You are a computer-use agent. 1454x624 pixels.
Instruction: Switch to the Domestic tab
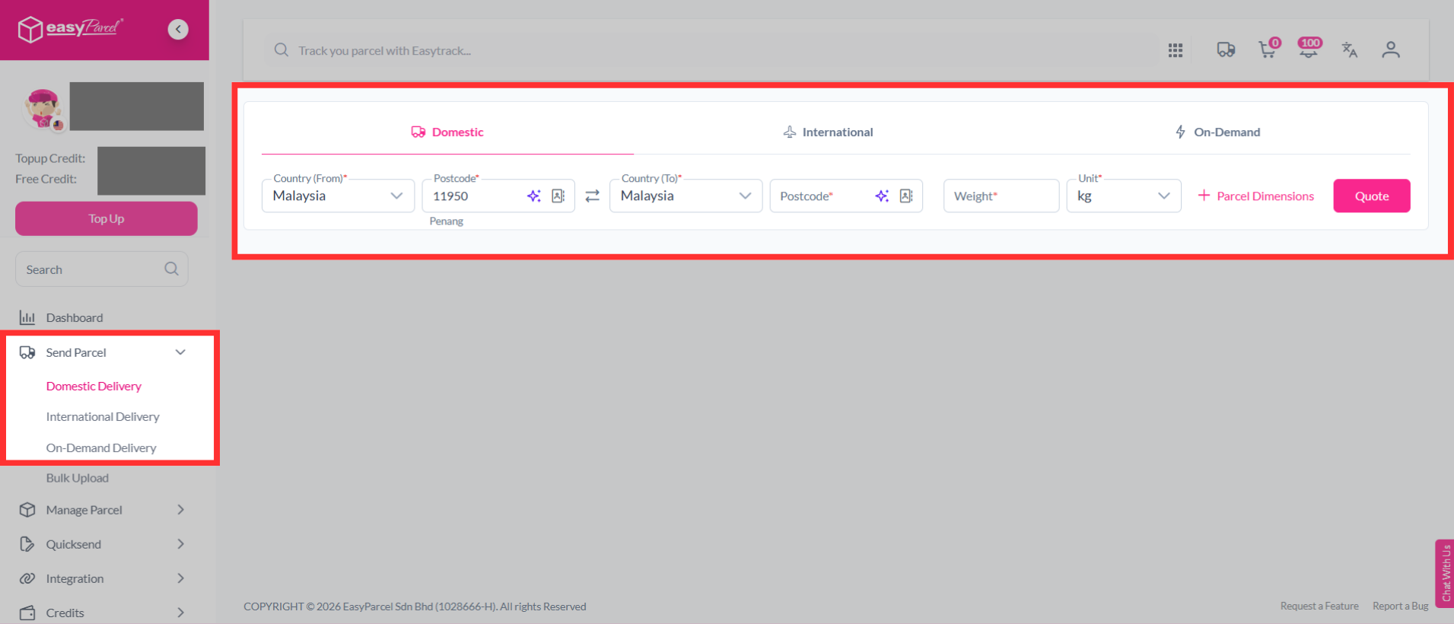[x=447, y=132]
